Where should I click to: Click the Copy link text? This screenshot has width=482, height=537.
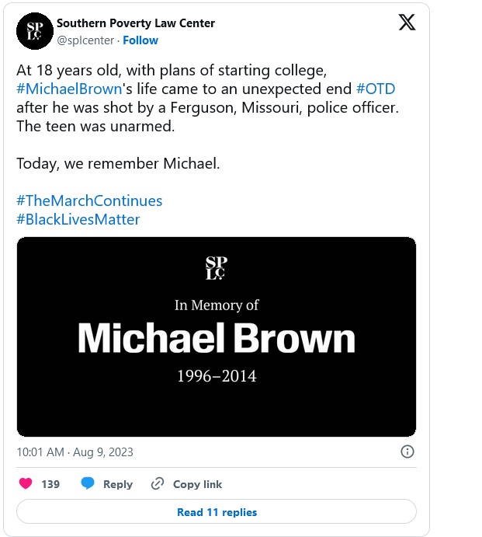pyautogui.click(x=197, y=484)
